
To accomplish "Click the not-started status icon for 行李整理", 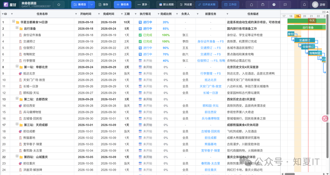I will [x=140, y=61].
